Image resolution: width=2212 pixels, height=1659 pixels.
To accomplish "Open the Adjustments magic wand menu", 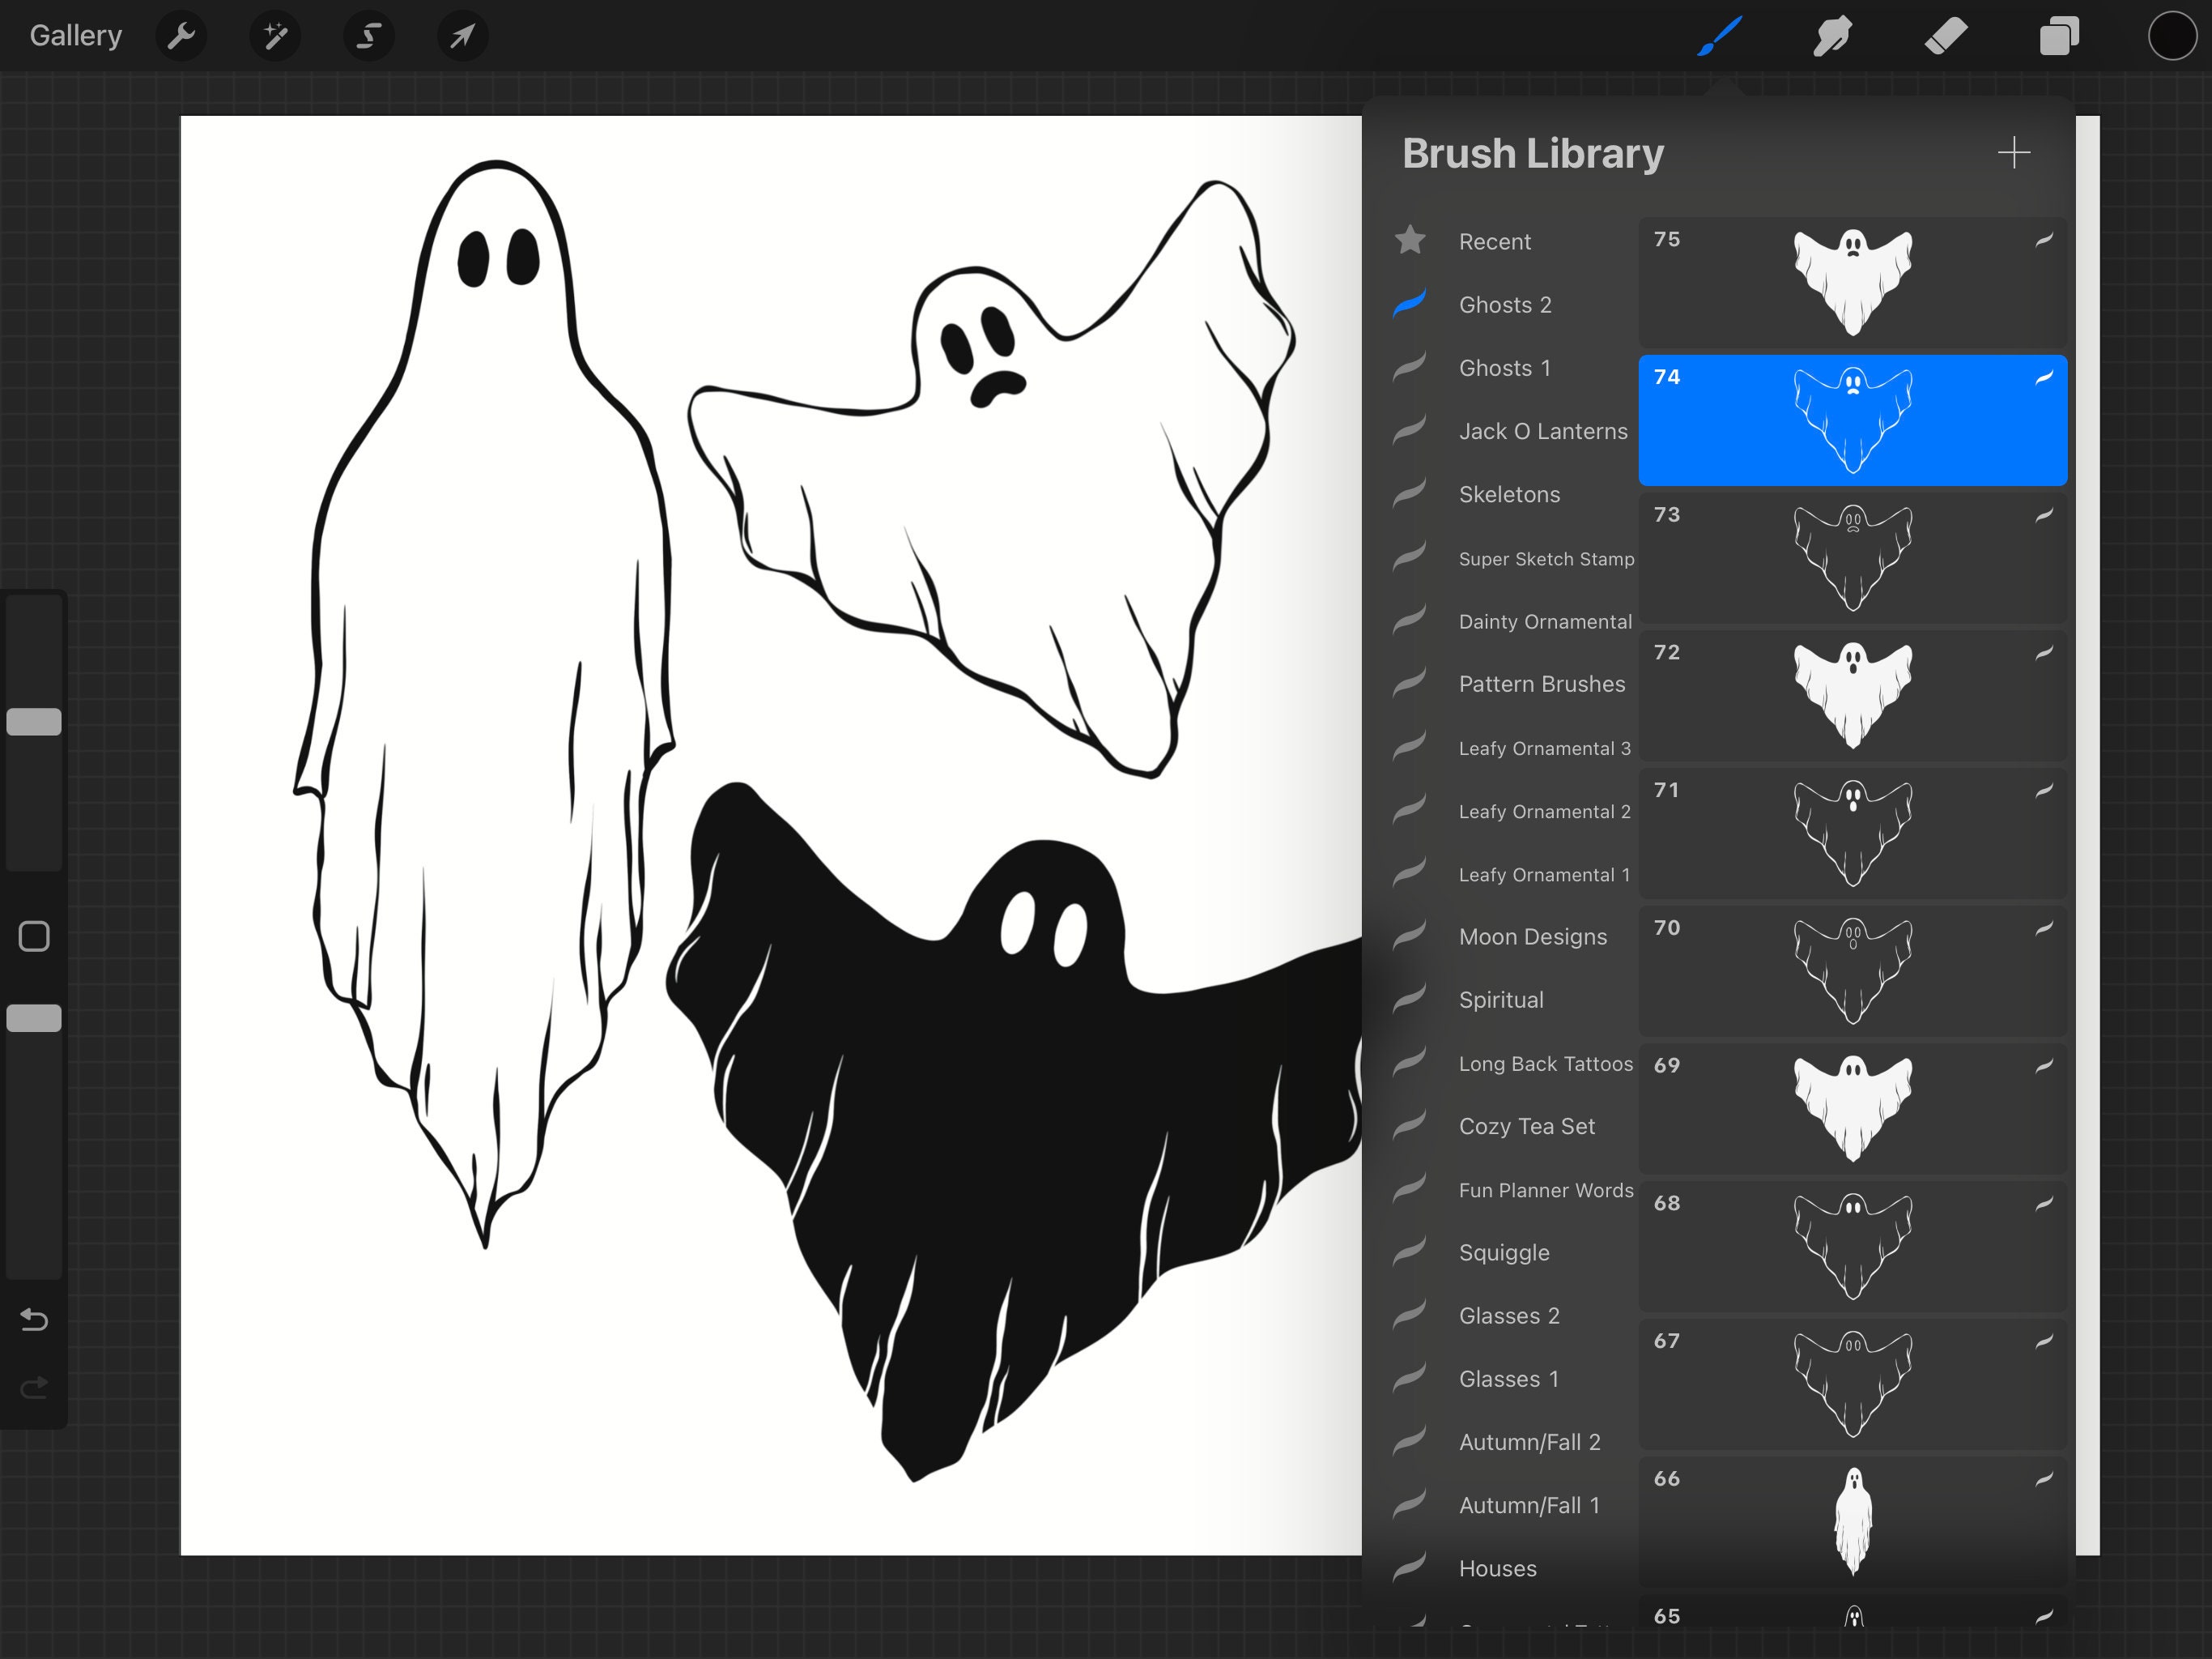I will pos(274,35).
